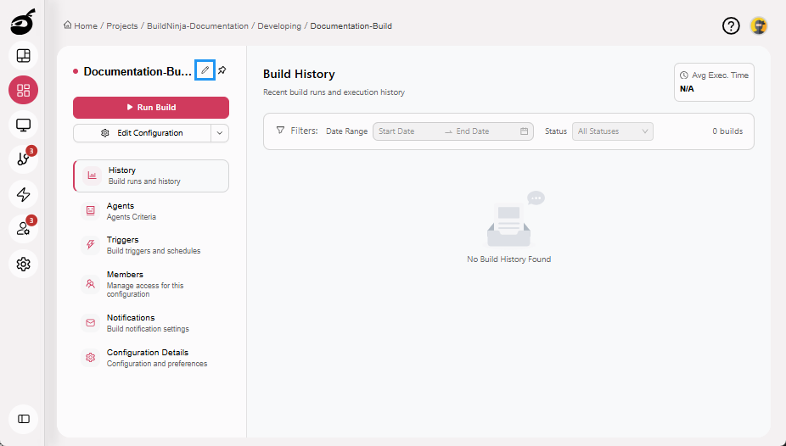
Task: Open the version control branch sidebar icon
Action: tap(23, 159)
